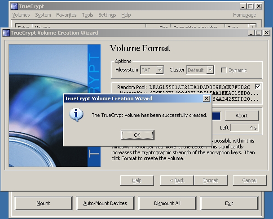Follow the Homepage link
Viewport: 273px width, 219px height.
coord(245,15)
